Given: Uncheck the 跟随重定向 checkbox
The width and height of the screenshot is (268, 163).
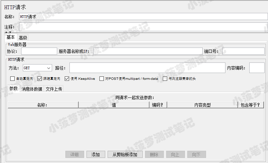Looking at the screenshot, I should pyautogui.click(x=40, y=79).
